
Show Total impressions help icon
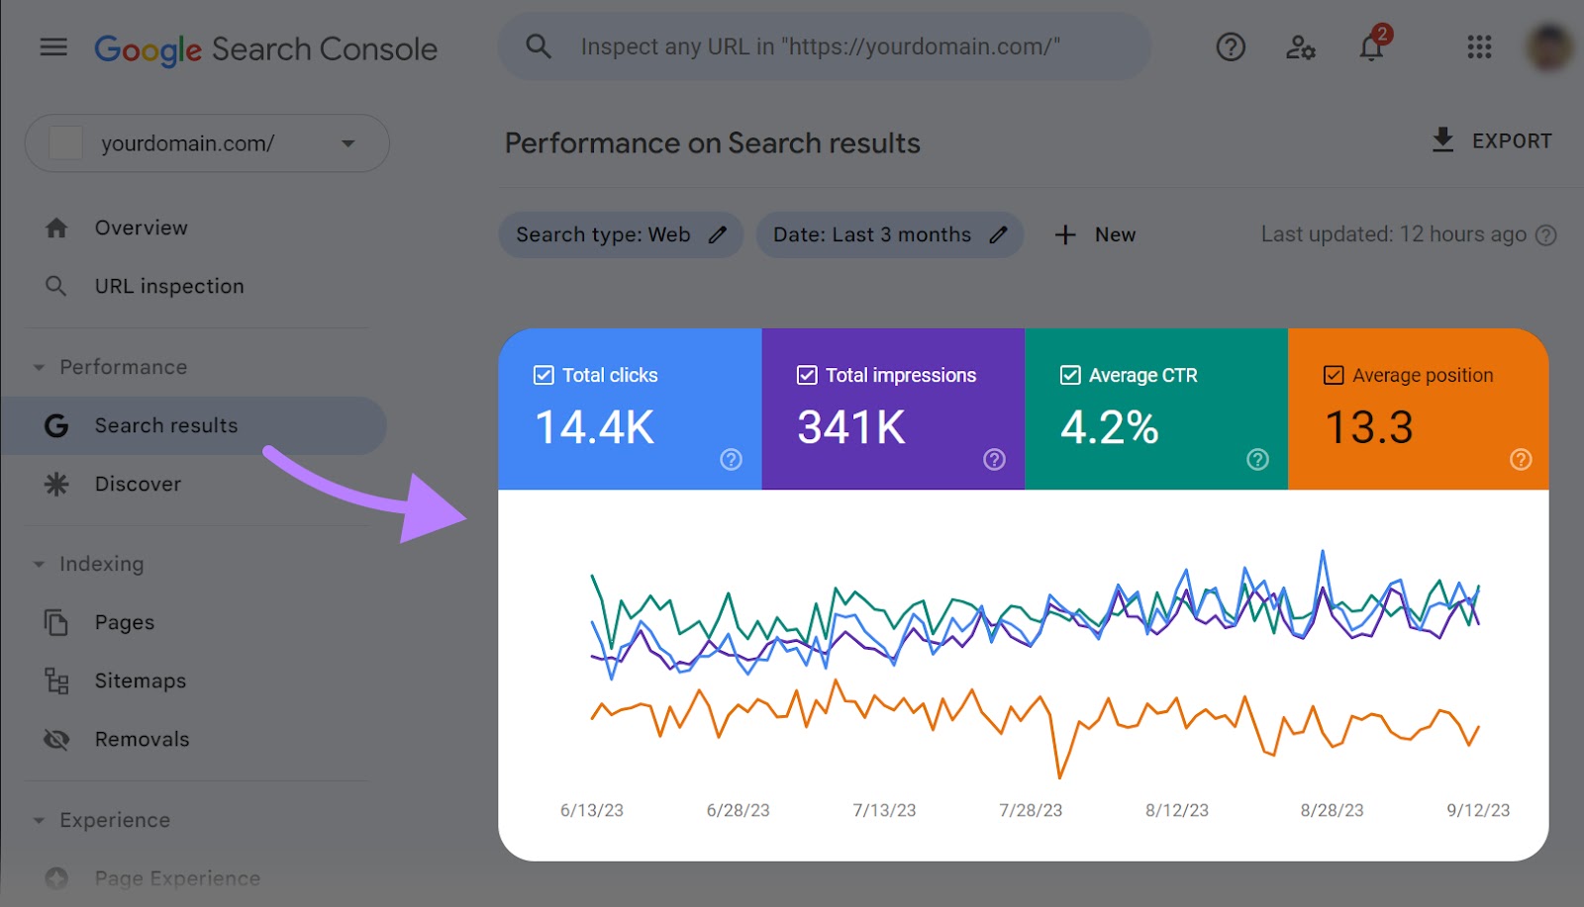(x=994, y=459)
